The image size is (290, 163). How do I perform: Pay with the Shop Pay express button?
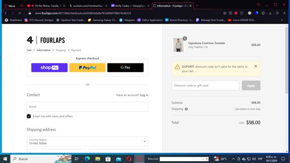49,67
